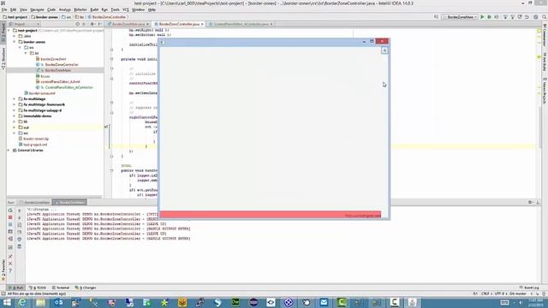
Task: Click the small button in JavaFX window corner
Action: point(384,50)
